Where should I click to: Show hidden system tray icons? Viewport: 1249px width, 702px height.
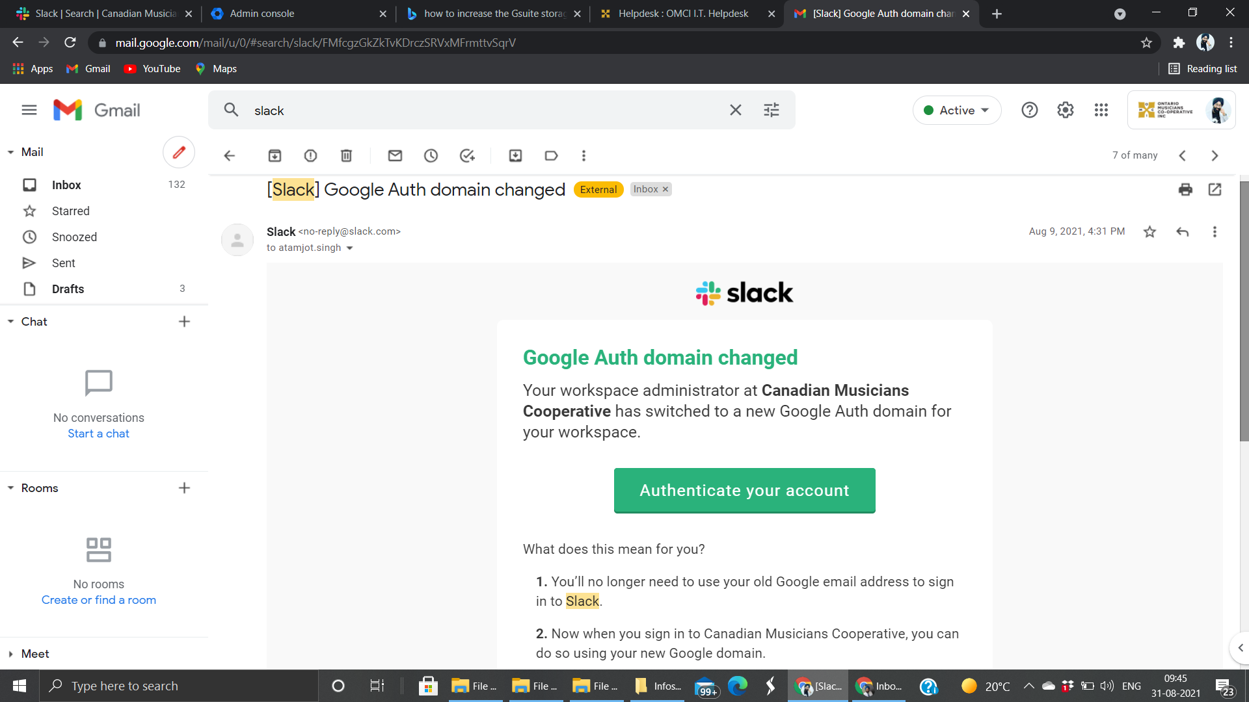[1028, 686]
